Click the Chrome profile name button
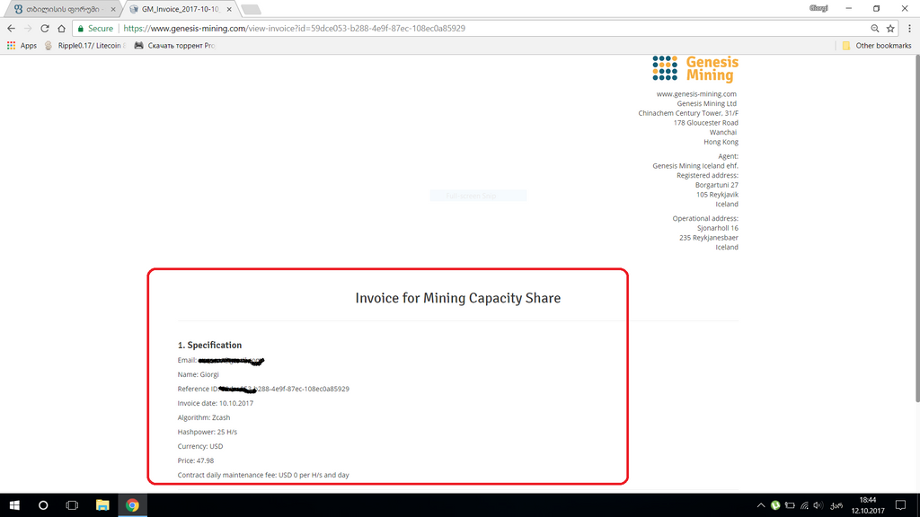The width and height of the screenshot is (920, 517). [x=818, y=8]
